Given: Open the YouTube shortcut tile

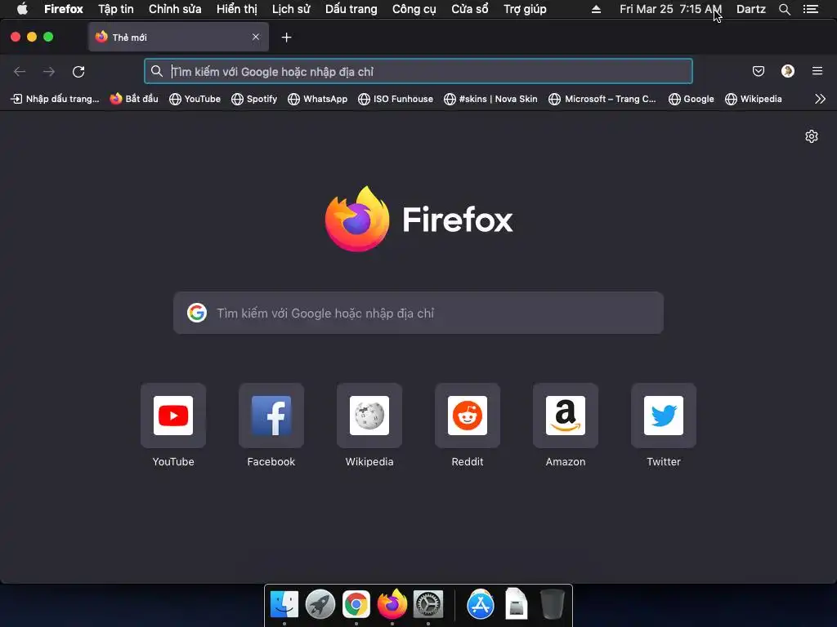Looking at the screenshot, I should coord(173,416).
